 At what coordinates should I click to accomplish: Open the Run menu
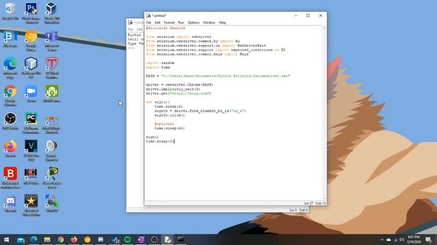tap(181, 22)
